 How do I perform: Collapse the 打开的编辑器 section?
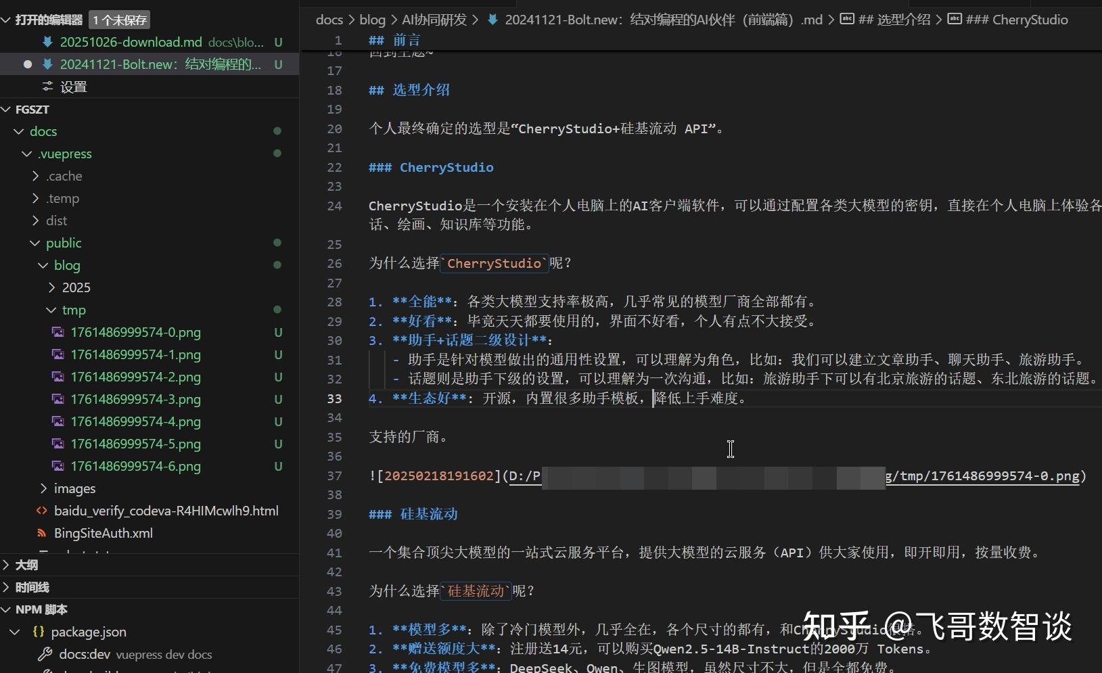coord(6,20)
